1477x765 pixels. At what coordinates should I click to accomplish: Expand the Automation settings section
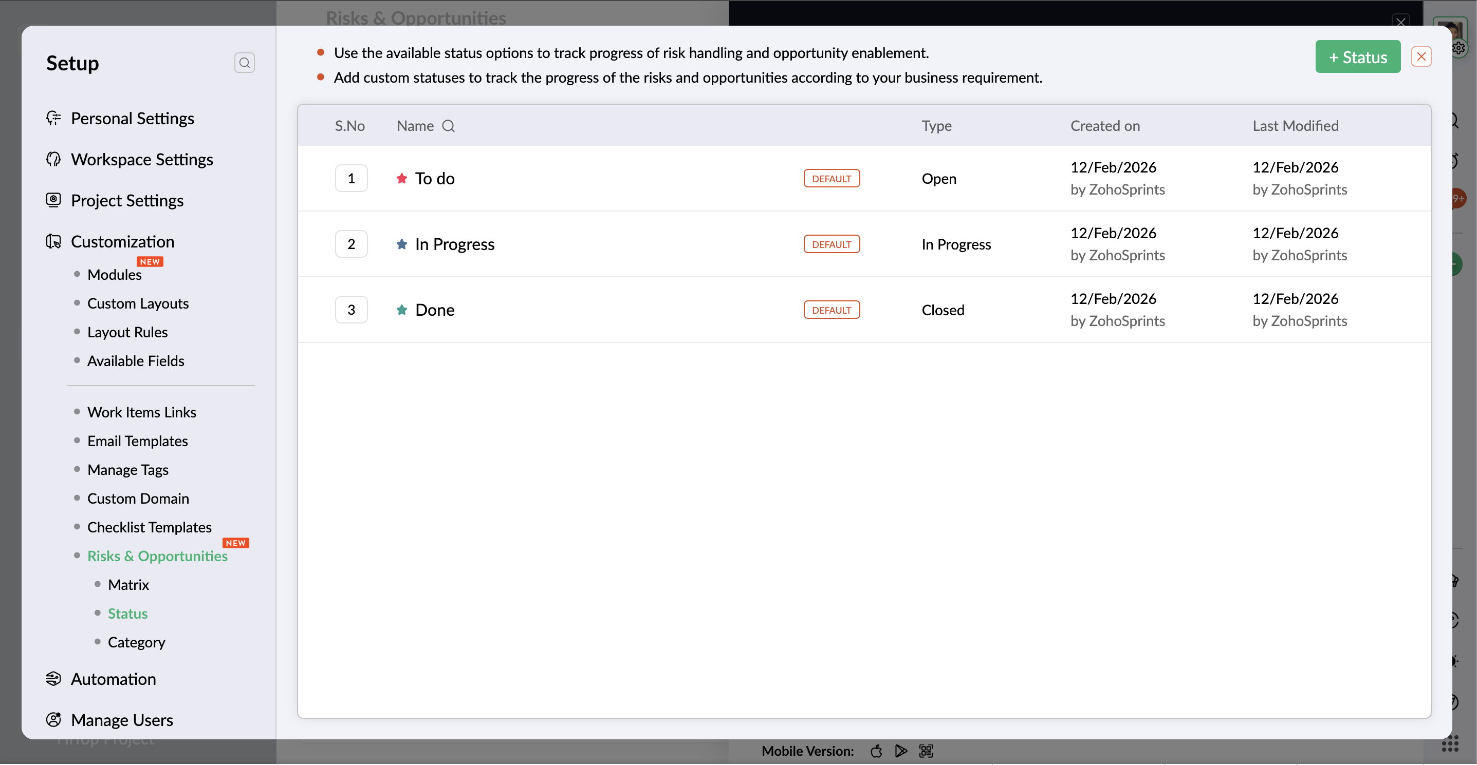coord(113,679)
